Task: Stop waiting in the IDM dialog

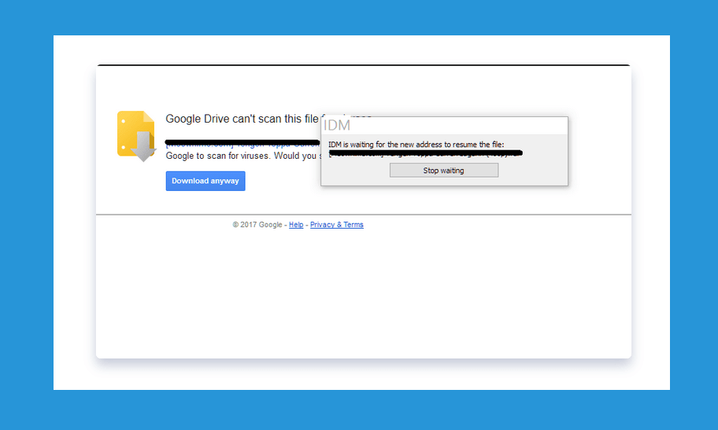Action: pyautogui.click(x=444, y=170)
